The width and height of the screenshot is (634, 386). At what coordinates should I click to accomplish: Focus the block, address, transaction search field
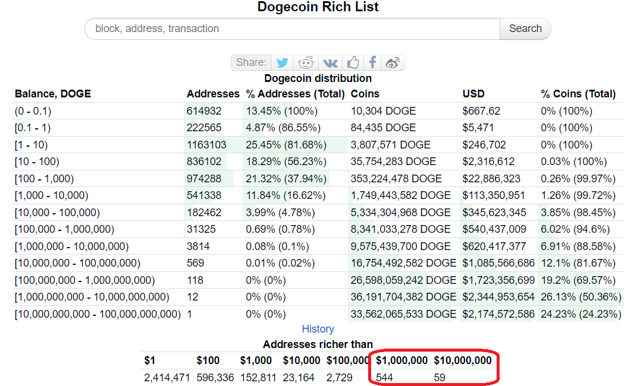coord(293,29)
